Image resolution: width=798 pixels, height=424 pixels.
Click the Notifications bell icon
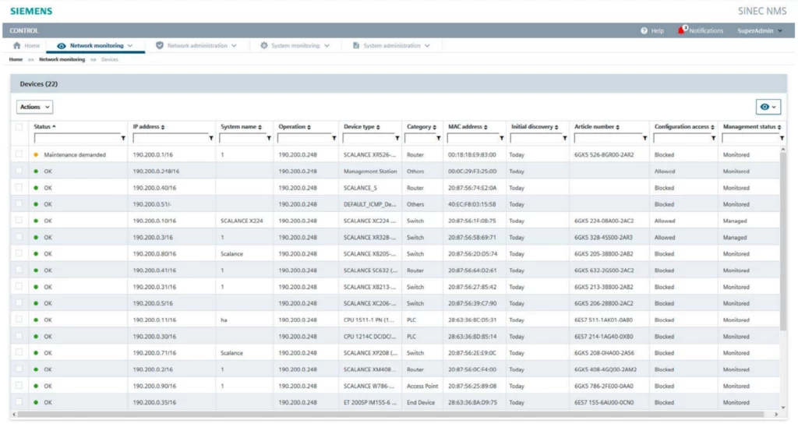click(683, 30)
